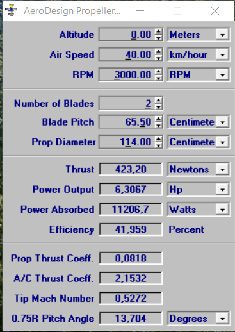Decrease Air Speed with the down spinner arrow
The width and height of the screenshot is (235, 332).
(158, 58)
